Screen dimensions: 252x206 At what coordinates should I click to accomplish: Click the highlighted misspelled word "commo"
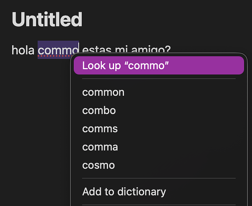tap(58, 50)
